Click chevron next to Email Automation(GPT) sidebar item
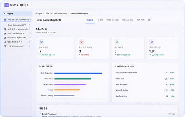The height and width of the screenshot is (117, 185). (30, 25)
